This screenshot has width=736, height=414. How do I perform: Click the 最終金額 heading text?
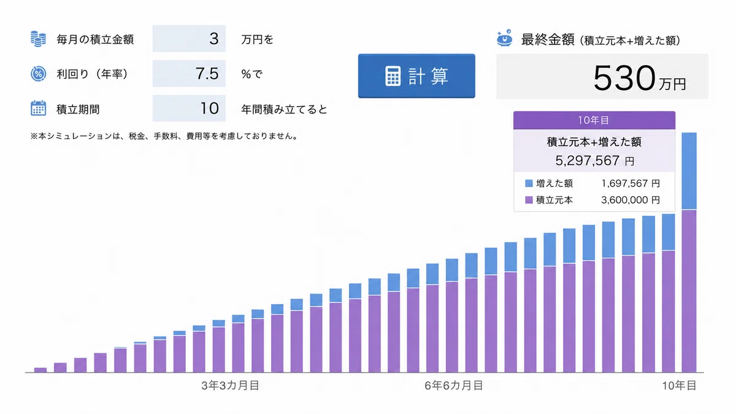[546, 40]
